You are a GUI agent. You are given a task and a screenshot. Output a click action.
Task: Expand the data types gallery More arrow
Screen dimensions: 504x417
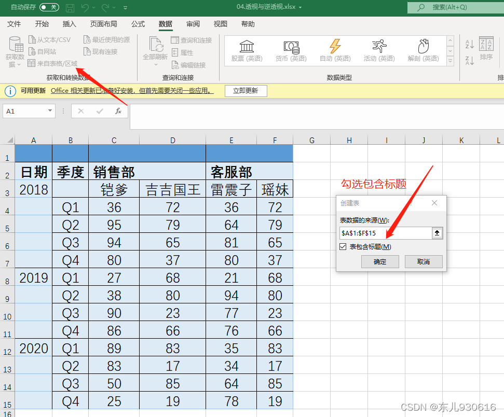click(x=451, y=61)
